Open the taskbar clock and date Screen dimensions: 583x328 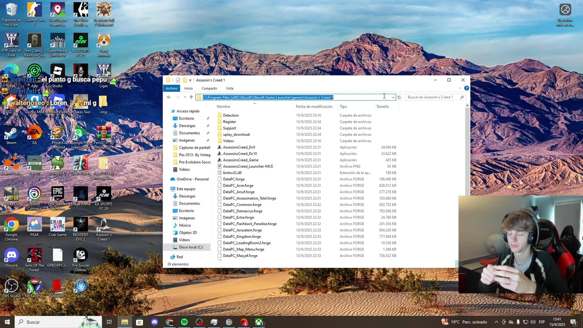(x=557, y=322)
